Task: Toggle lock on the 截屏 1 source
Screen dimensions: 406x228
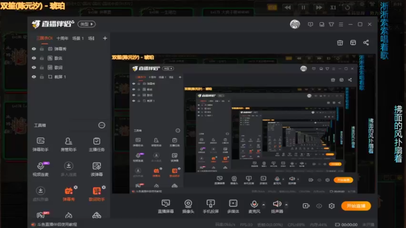Action: tap(42, 77)
